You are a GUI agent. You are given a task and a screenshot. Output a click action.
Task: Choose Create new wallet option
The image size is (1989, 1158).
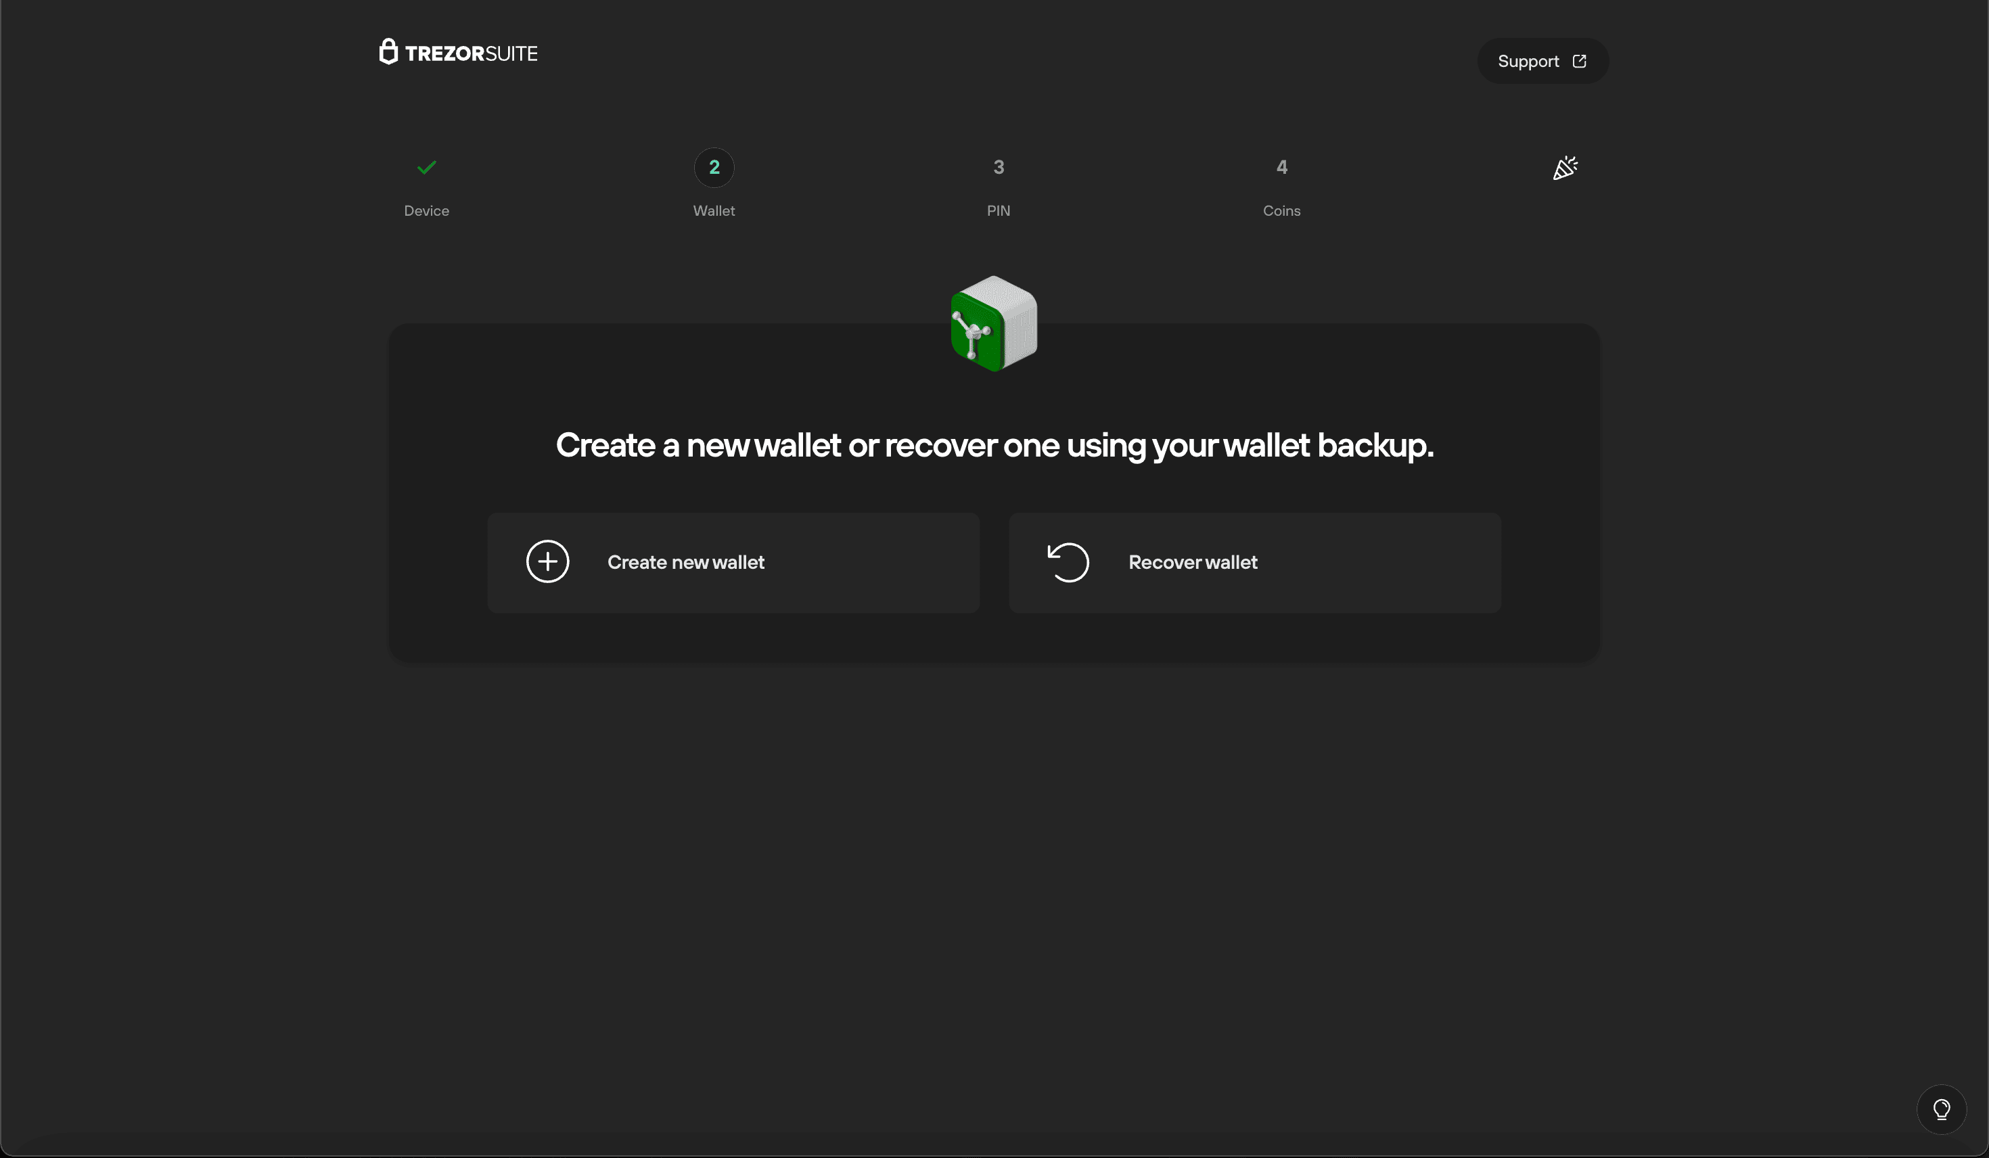685,562
